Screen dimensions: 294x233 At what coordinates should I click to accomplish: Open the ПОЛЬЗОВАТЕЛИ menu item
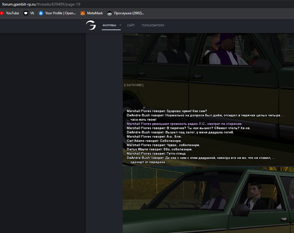(x=153, y=25)
